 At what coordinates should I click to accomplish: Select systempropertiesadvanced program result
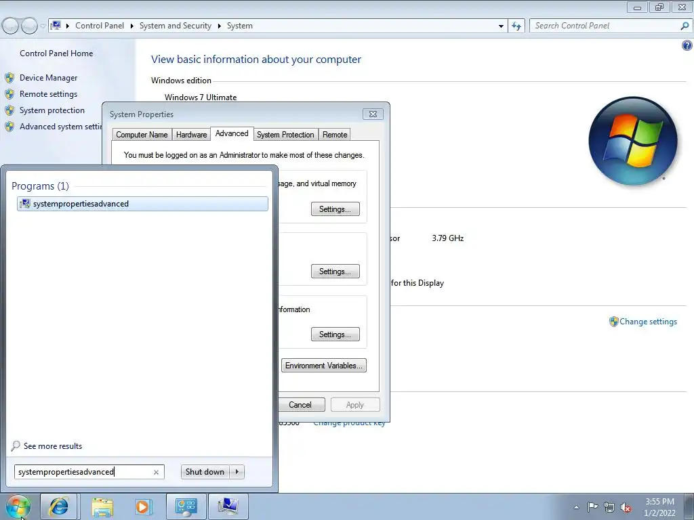[x=142, y=204]
